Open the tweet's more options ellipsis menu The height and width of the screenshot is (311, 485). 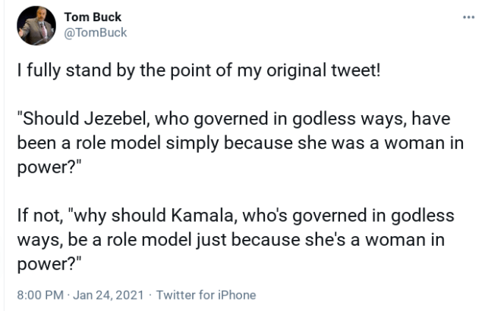(x=468, y=18)
